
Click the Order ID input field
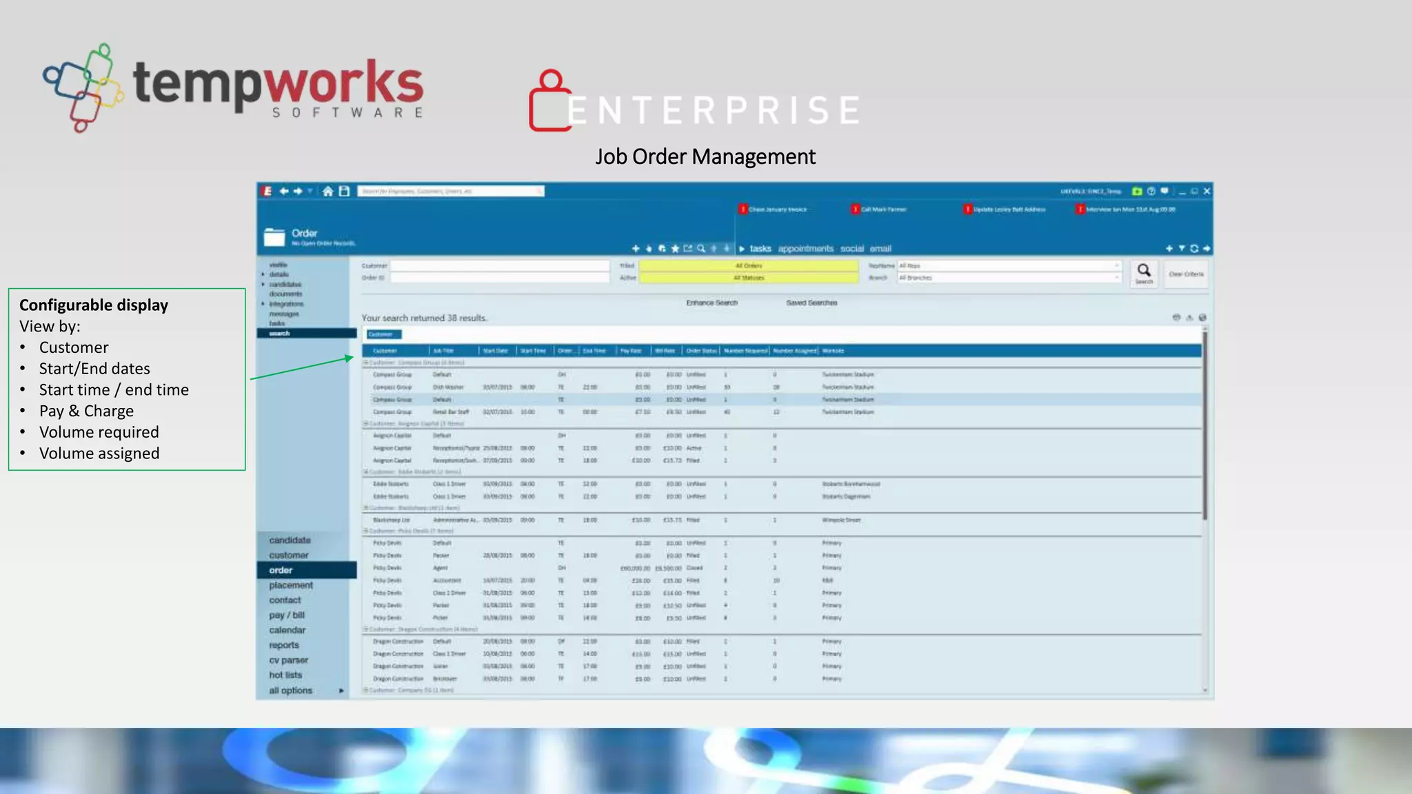pyautogui.click(x=500, y=278)
